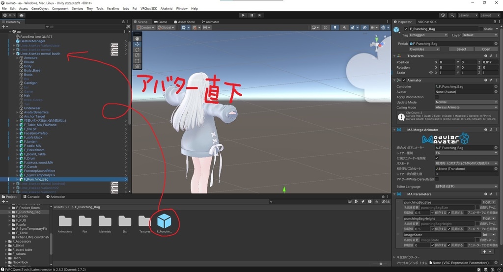Open the account dropdown M
The height and width of the screenshot is (272, 503).
(9, 15)
